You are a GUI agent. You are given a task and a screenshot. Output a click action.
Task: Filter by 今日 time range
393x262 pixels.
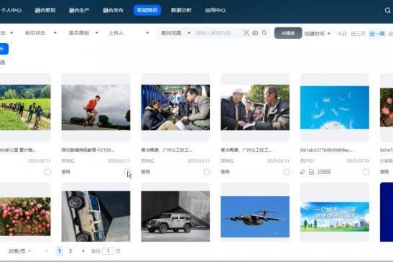[341, 33]
